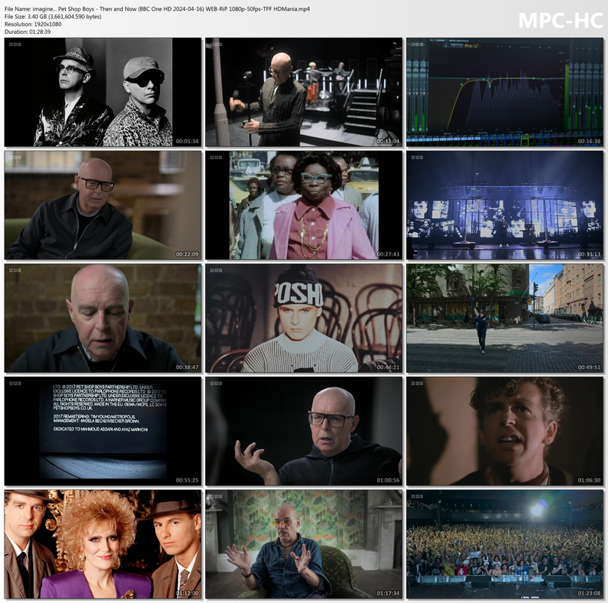Click the Duration: 01:28:39 line
Viewport: 608px width, 603px height.
click(27, 32)
